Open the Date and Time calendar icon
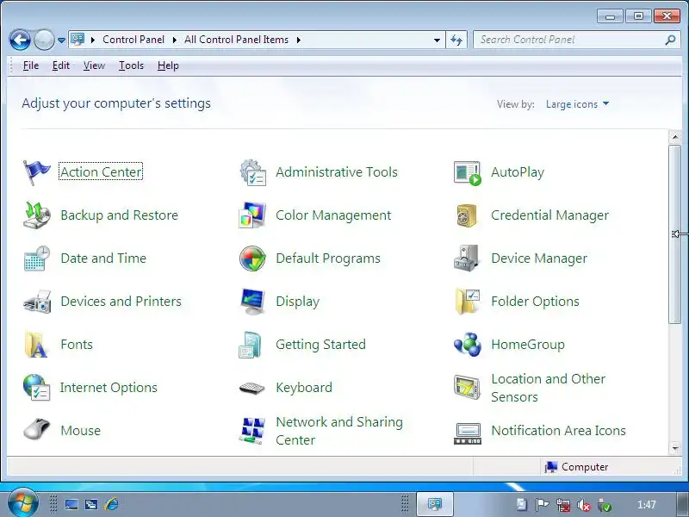The height and width of the screenshot is (517, 689). (x=36, y=258)
